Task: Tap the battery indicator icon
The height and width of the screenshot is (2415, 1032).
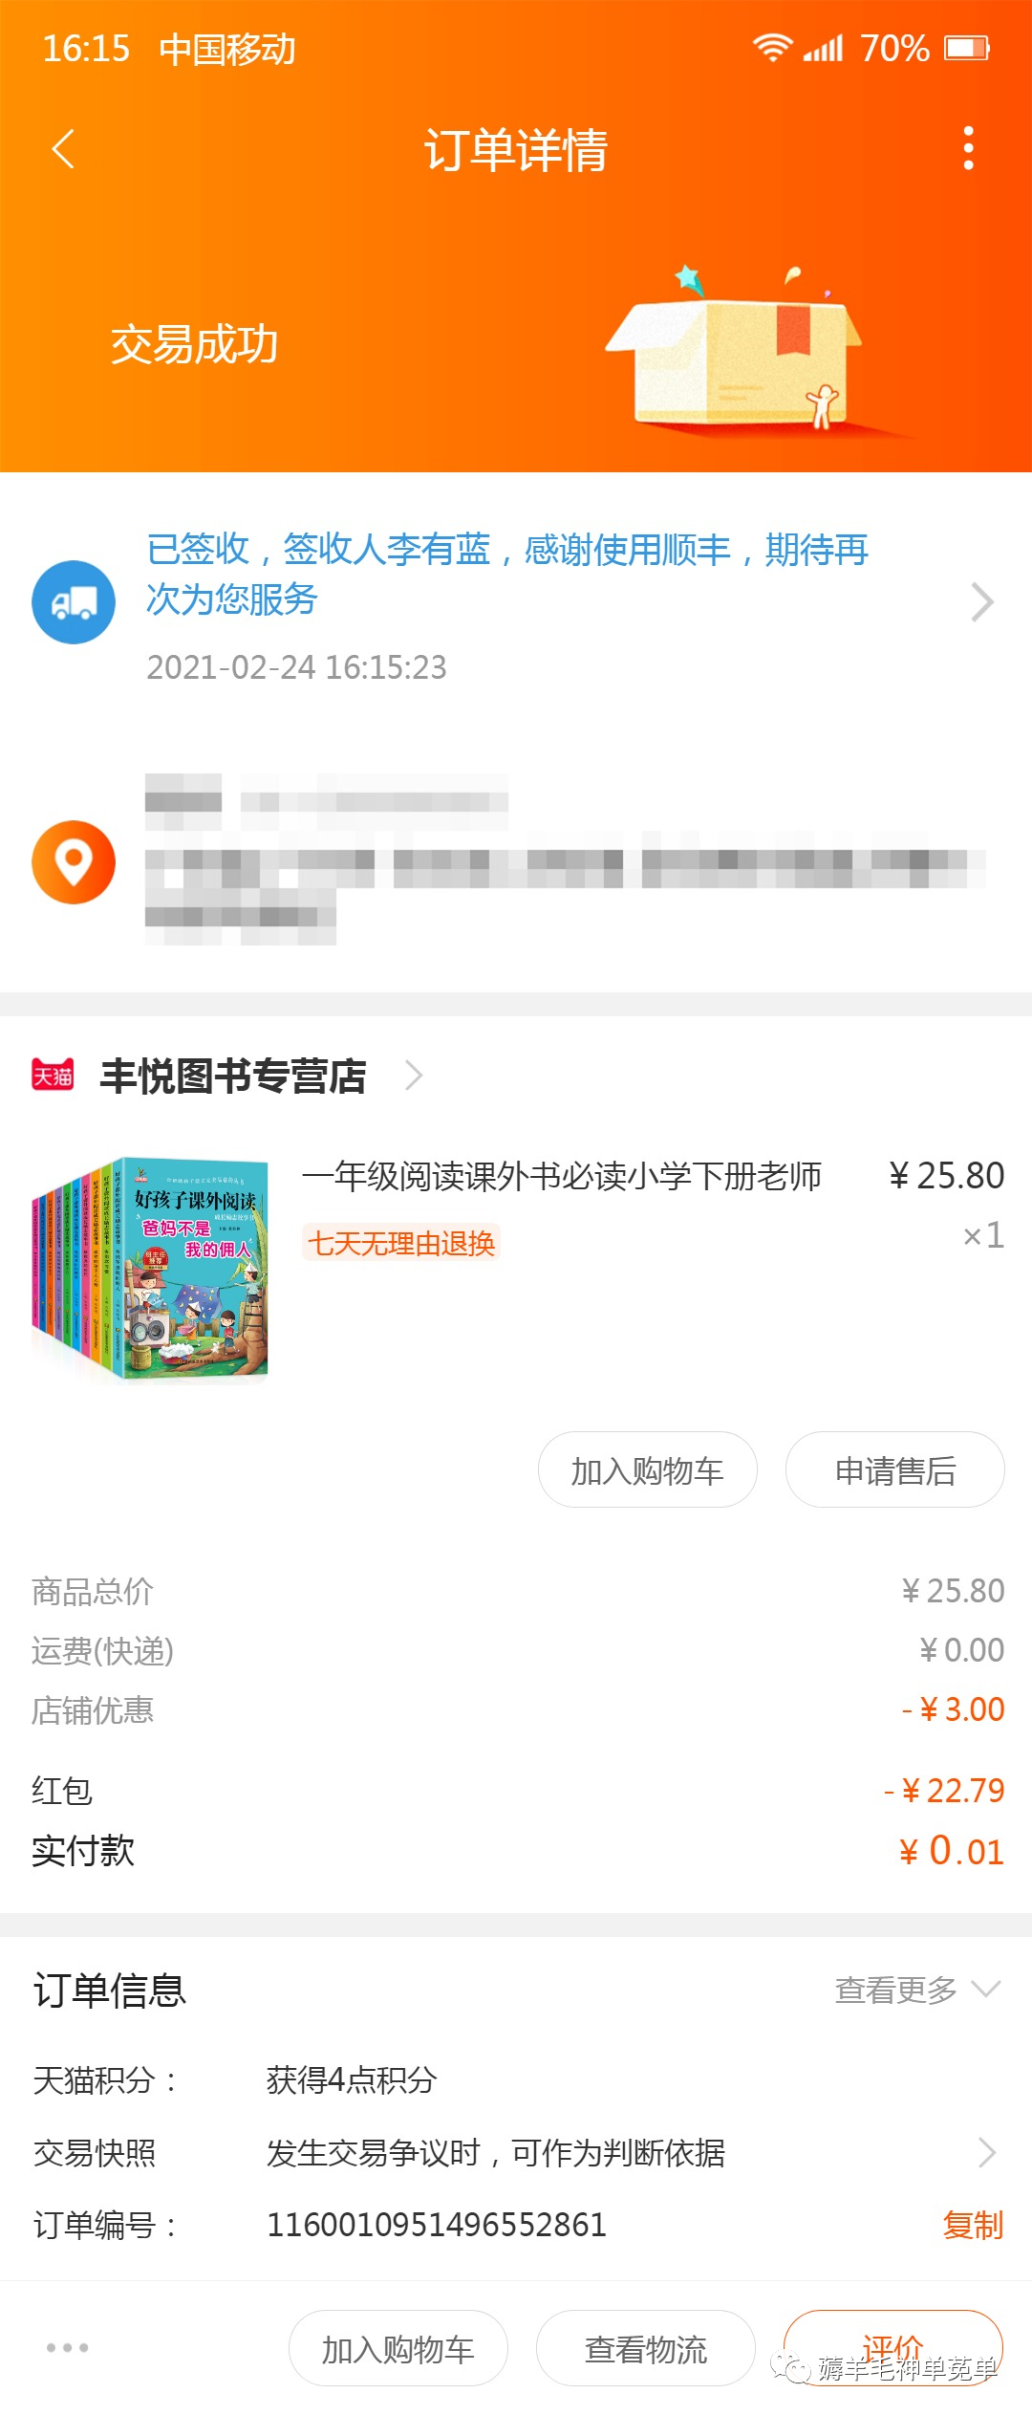Action: [967, 48]
